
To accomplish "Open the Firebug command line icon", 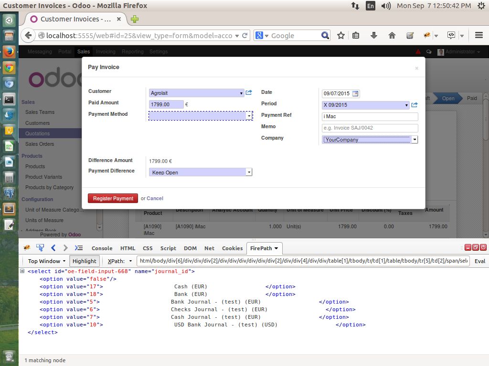I will (79, 248).
